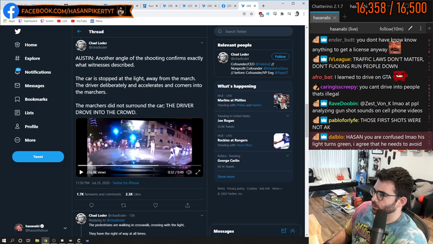Share the tweet via share icon
This screenshot has width=433, height=244.
click(x=187, y=205)
